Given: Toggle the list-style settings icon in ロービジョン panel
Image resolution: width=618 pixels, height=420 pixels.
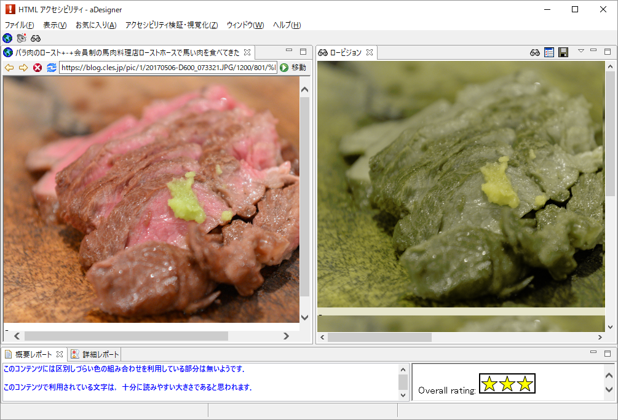Looking at the screenshot, I should [549, 53].
